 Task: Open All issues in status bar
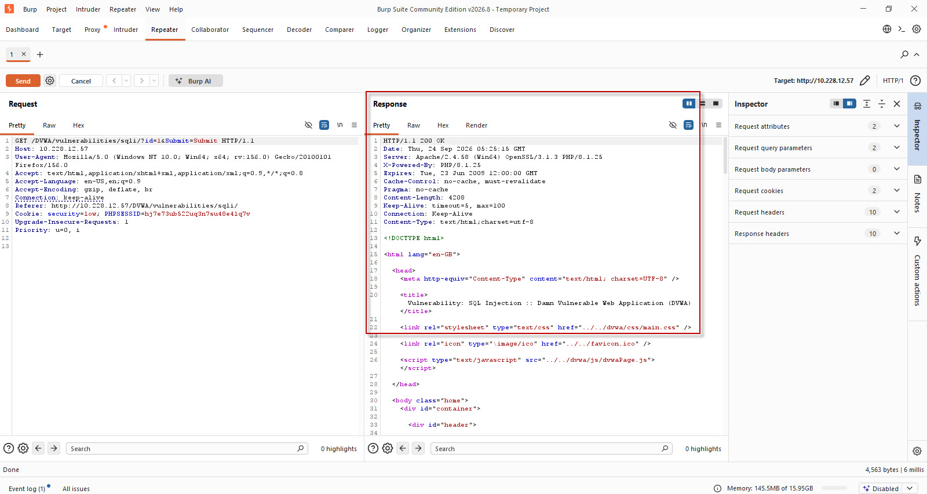[x=76, y=488]
